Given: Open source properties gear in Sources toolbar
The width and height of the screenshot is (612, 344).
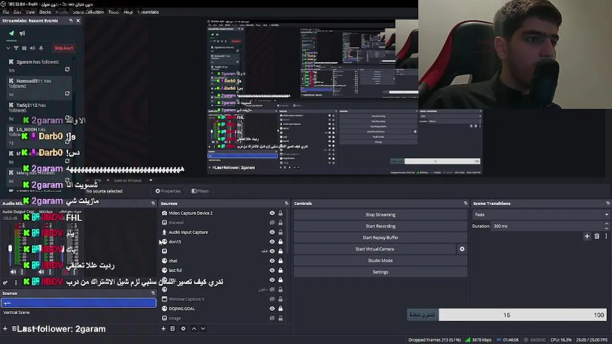Looking at the screenshot, I should (183, 329).
